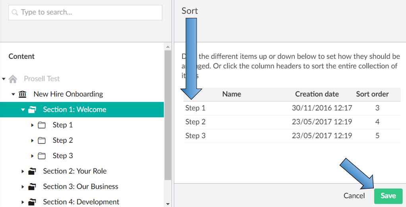Sort items by the Name column header
406x207 pixels.
232,94
